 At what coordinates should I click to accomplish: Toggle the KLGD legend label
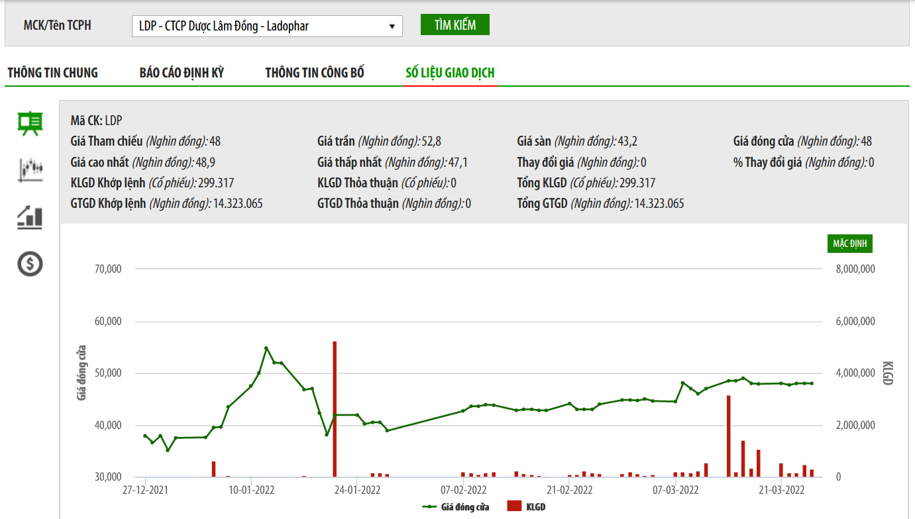coord(535,507)
